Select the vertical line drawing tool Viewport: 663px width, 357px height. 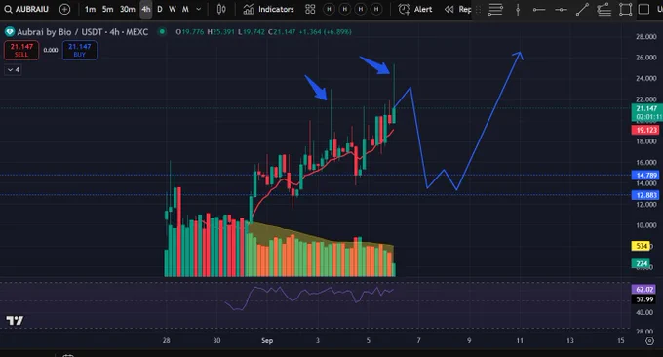click(518, 10)
